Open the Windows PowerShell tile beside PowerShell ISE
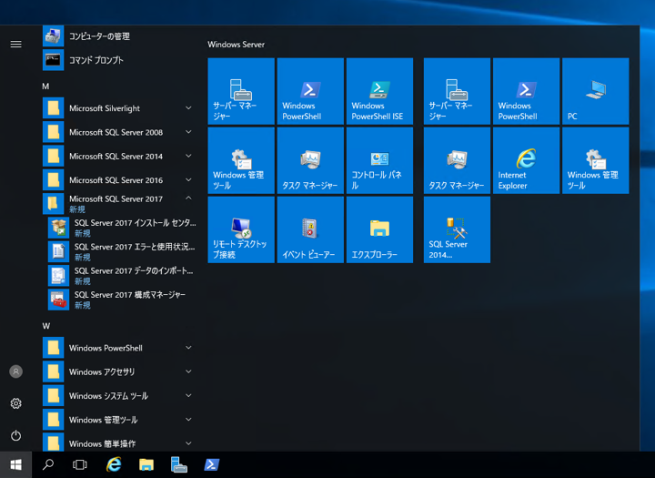The height and width of the screenshot is (478, 655). (x=310, y=91)
